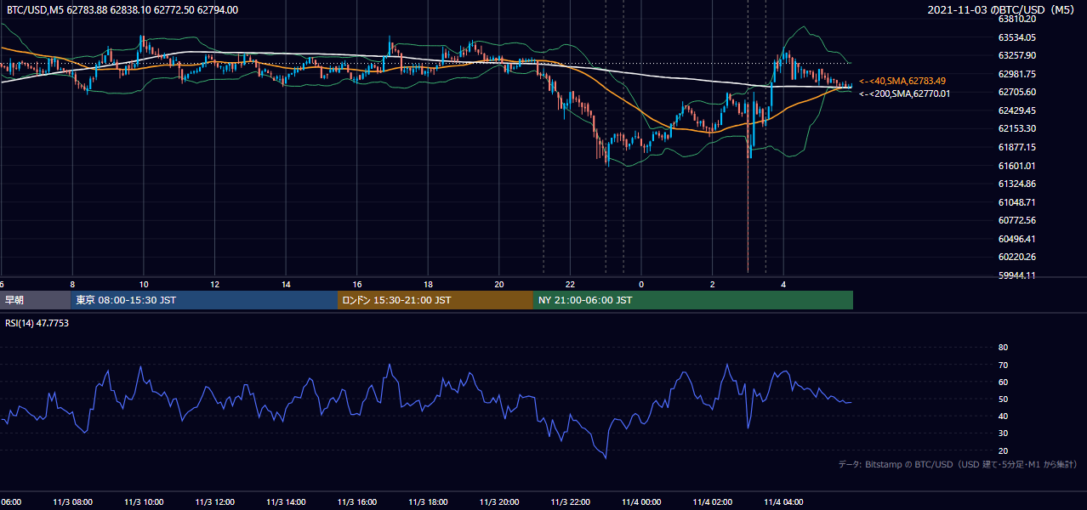Click hour label 16 under the price chart
This screenshot has width=1087, height=510.
click(x=357, y=284)
